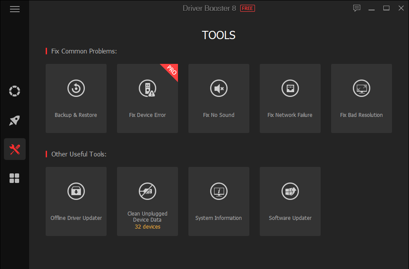This screenshot has width=409, height=269.
Task: Click the red PRO ribbon badge
Action: [x=171, y=70]
